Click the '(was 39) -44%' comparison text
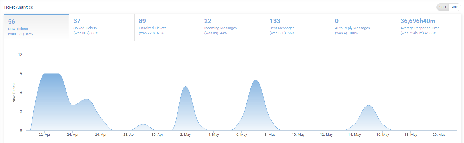This screenshot has width=464, height=143. coord(216,33)
